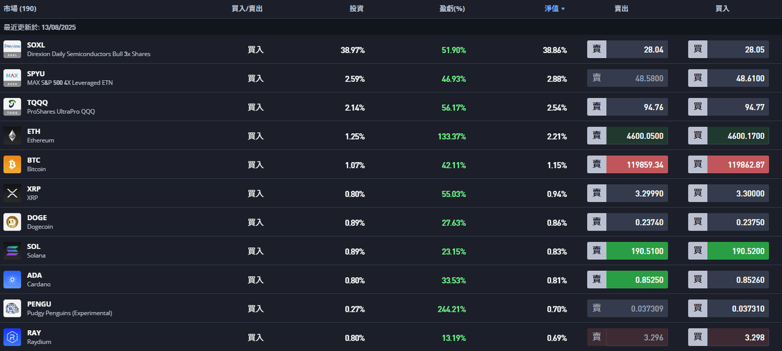Buy ETH at 4600.1700
This screenshot has width=782, height=351.
point(728,136)
